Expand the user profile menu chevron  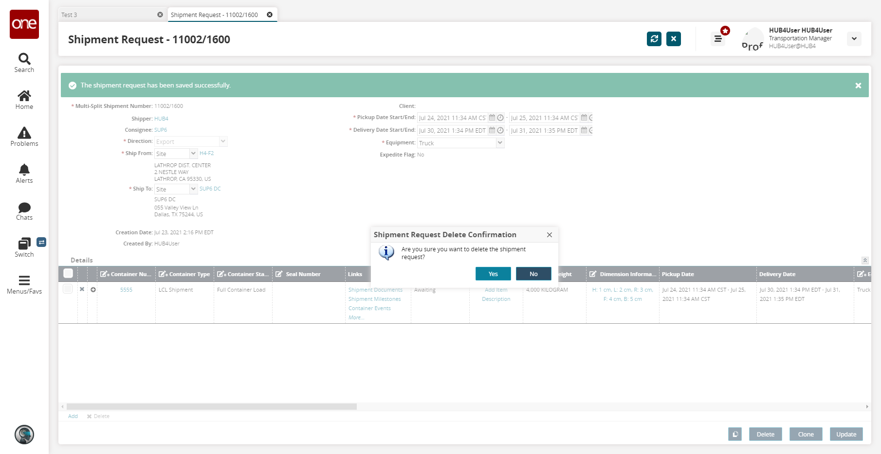click(x=854, y=39)
